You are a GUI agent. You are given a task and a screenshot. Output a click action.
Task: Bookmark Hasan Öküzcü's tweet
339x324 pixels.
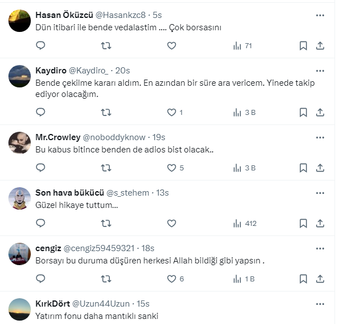303,45
